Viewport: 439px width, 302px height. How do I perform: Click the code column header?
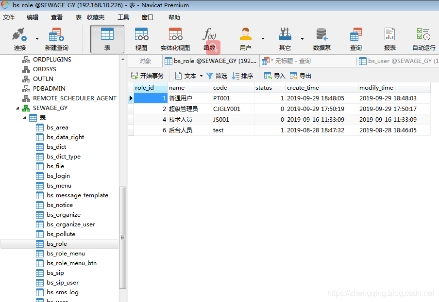[233, 88]
